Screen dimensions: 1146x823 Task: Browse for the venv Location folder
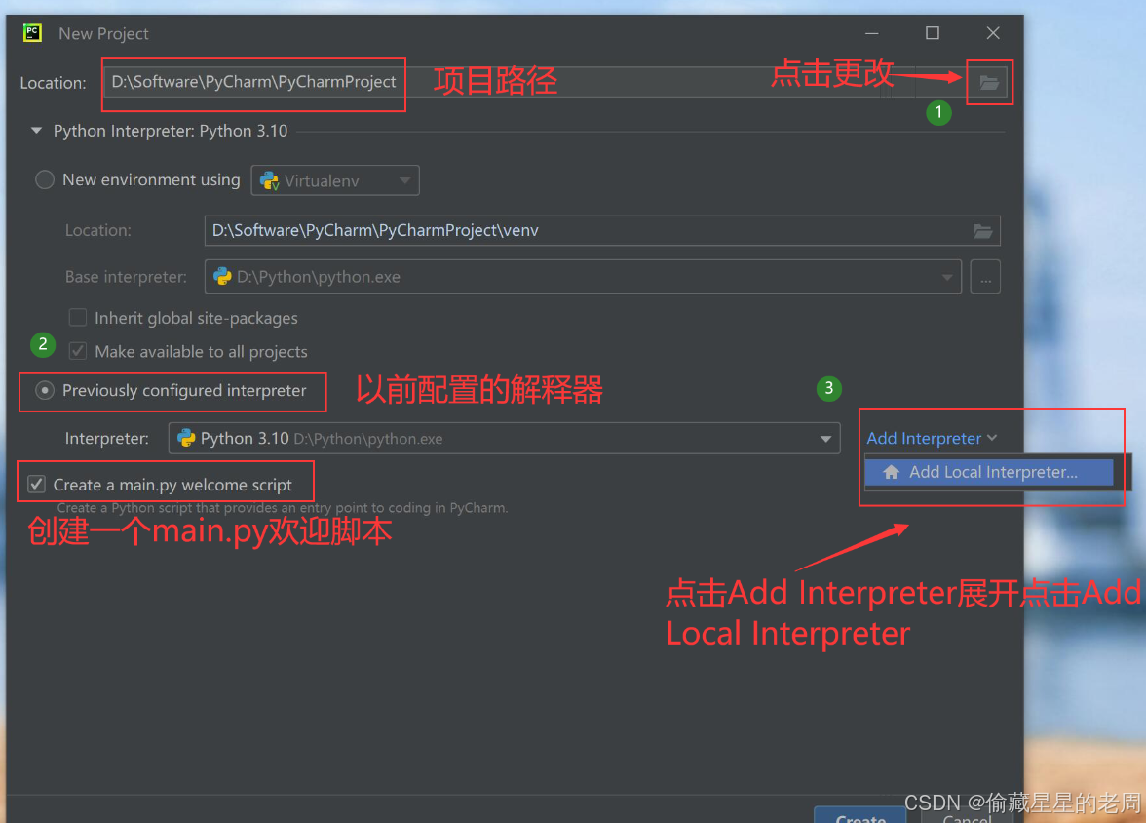[x=983, y=231]
